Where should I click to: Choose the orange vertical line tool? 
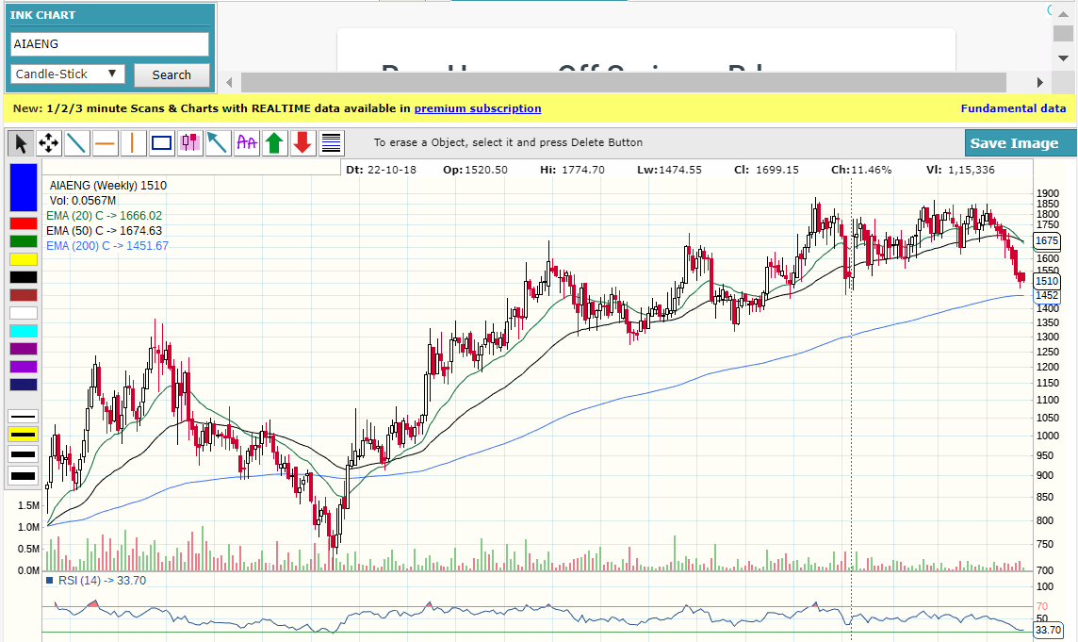click(133, 143)
